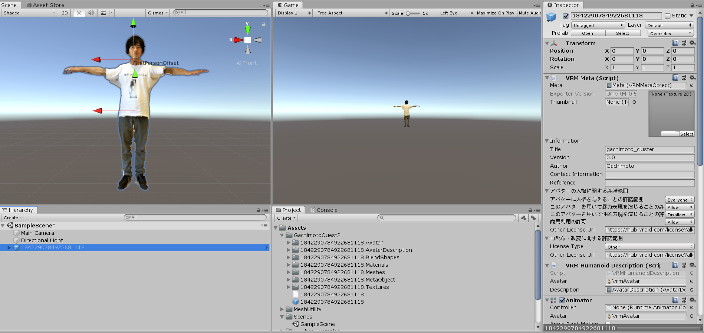Open the Left Eye dropdown
Image resolution: width=704 pixels, height=333 pixels.
(x=456, y=13)
